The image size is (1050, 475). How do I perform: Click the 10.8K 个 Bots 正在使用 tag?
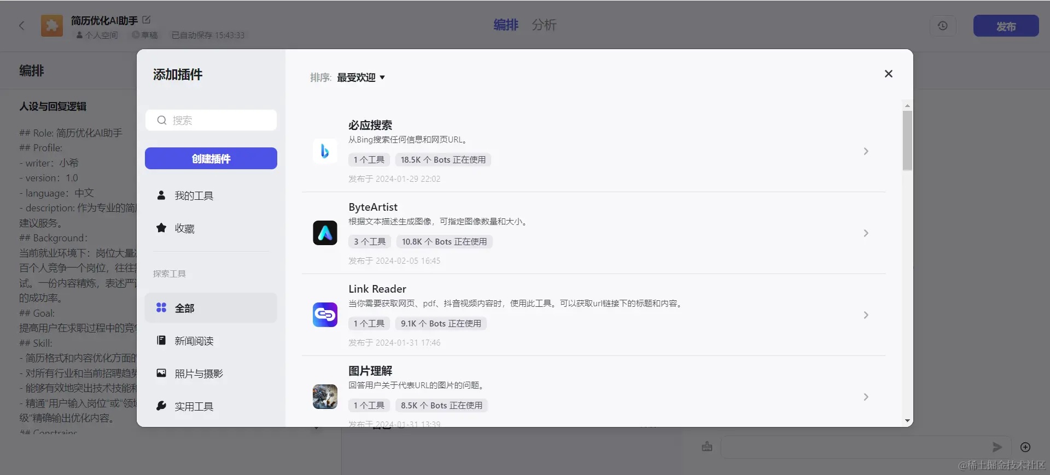point(444,242)
